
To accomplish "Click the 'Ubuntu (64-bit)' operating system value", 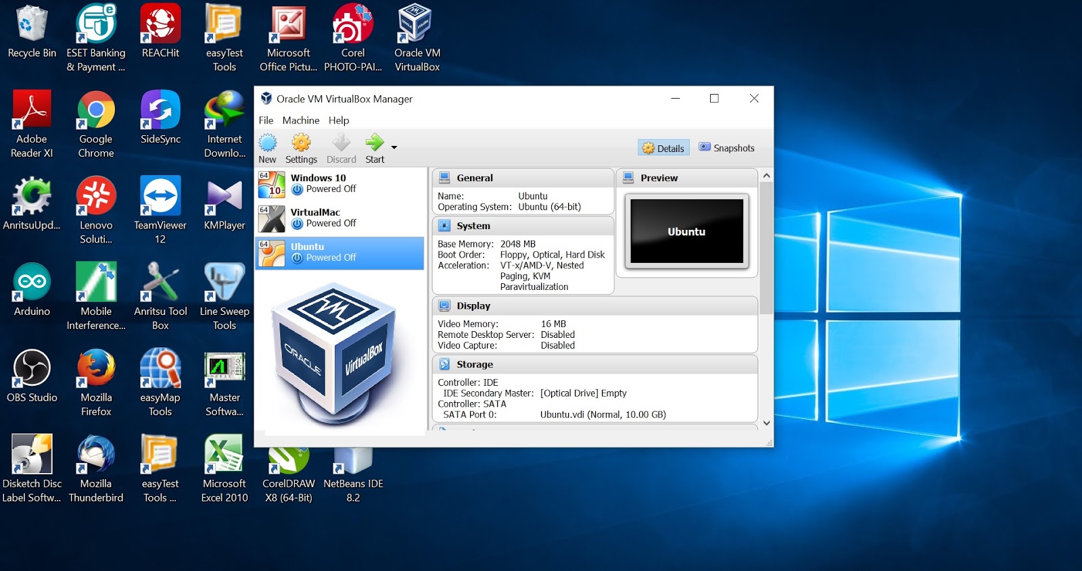I will (x=550, y=207).
